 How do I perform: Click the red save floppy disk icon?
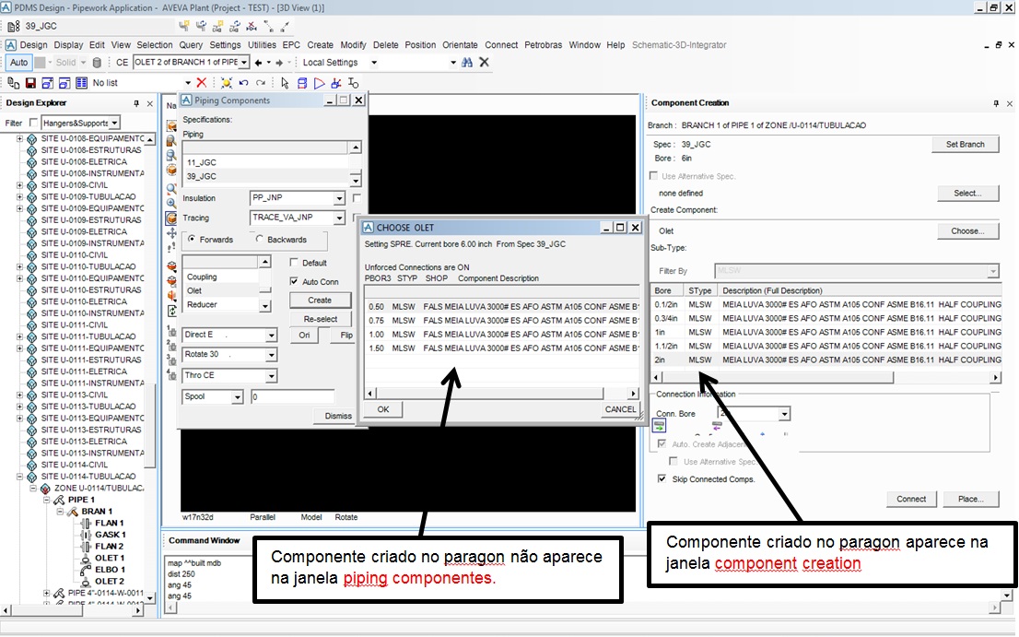click(30, 83)
